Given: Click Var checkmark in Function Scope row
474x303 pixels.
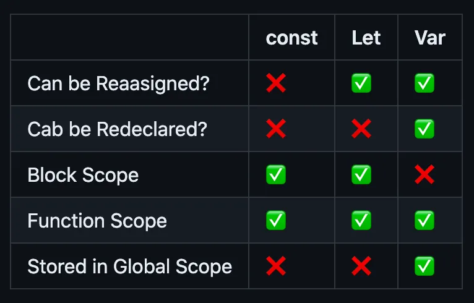Looking at the screenshot, I should (x=424, y=220).
